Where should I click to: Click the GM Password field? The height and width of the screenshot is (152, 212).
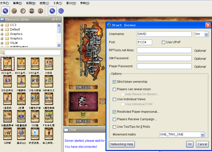click(164, 58)
